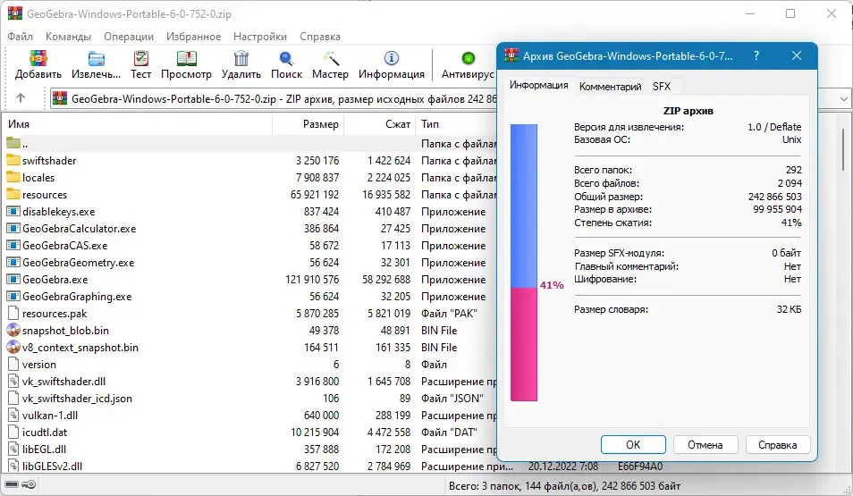
Task: Click the 41% compression label by bar
Action: [x=552, y=285]
